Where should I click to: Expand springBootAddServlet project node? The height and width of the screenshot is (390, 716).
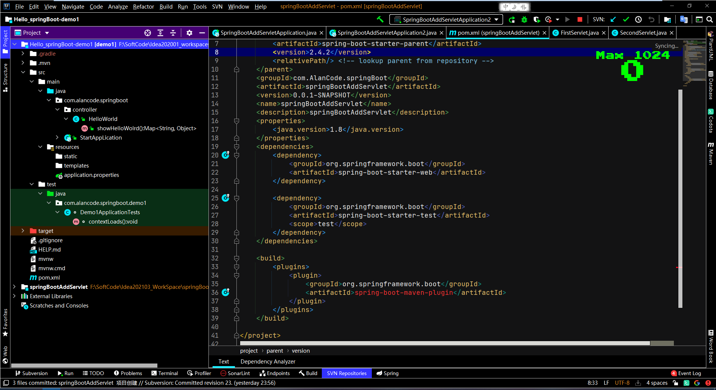pyautogui.click(x=14, y=287)
